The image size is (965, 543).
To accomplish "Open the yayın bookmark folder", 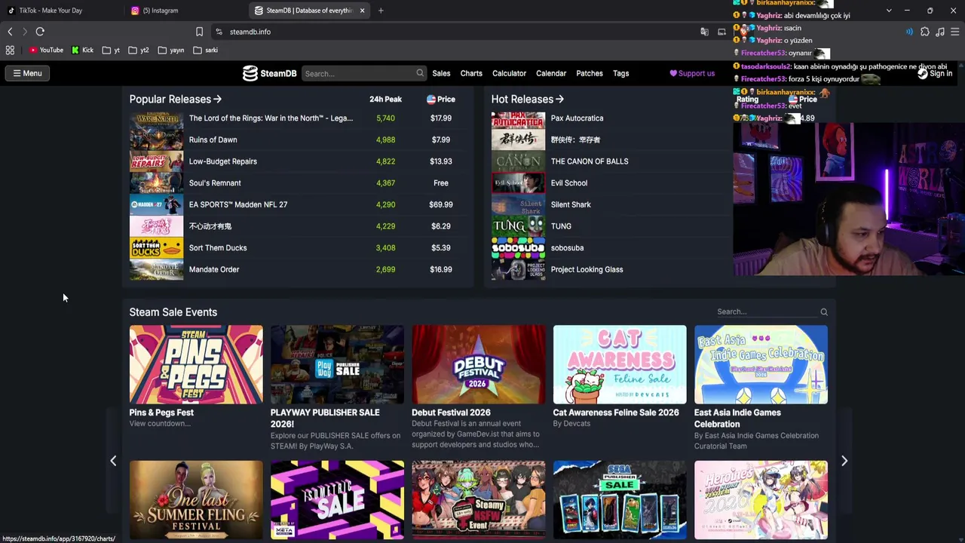I will coord(170,50).
